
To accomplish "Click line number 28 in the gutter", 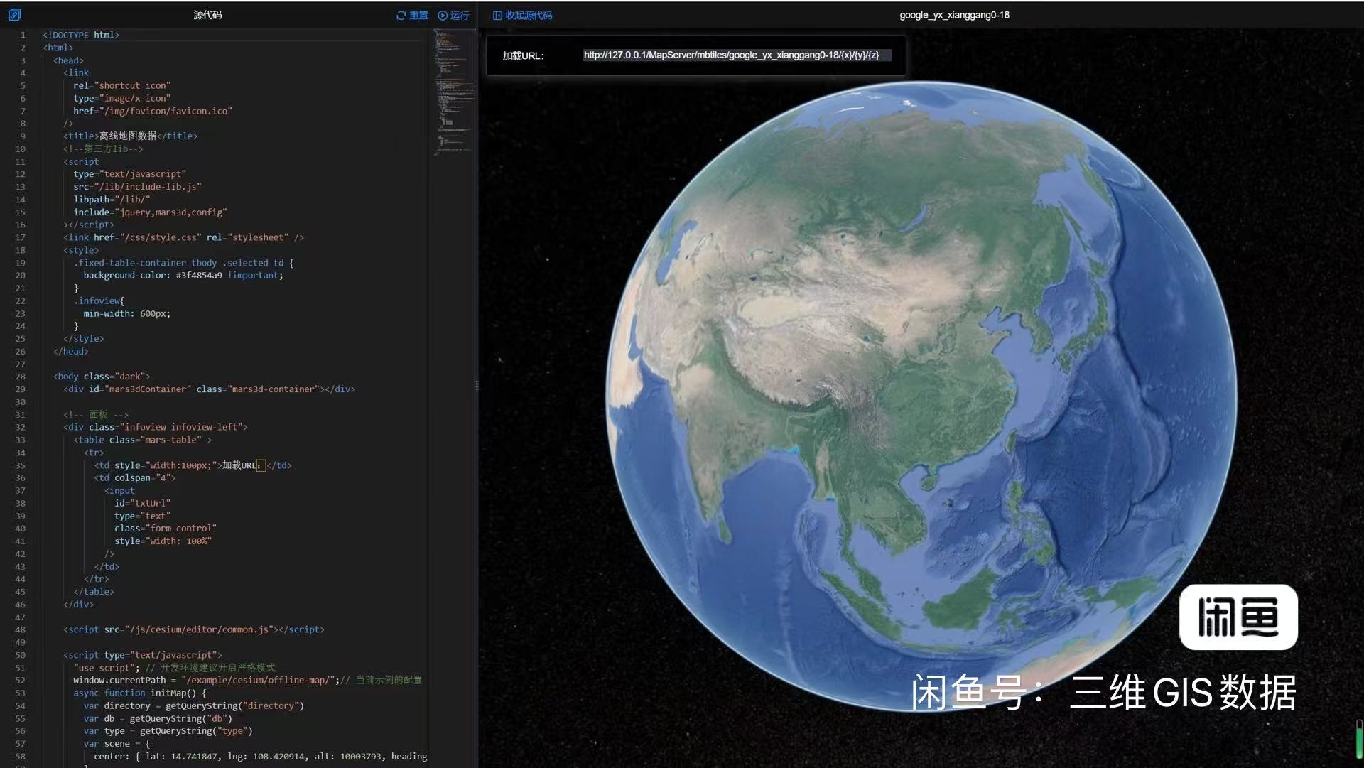I will [21, 377].
